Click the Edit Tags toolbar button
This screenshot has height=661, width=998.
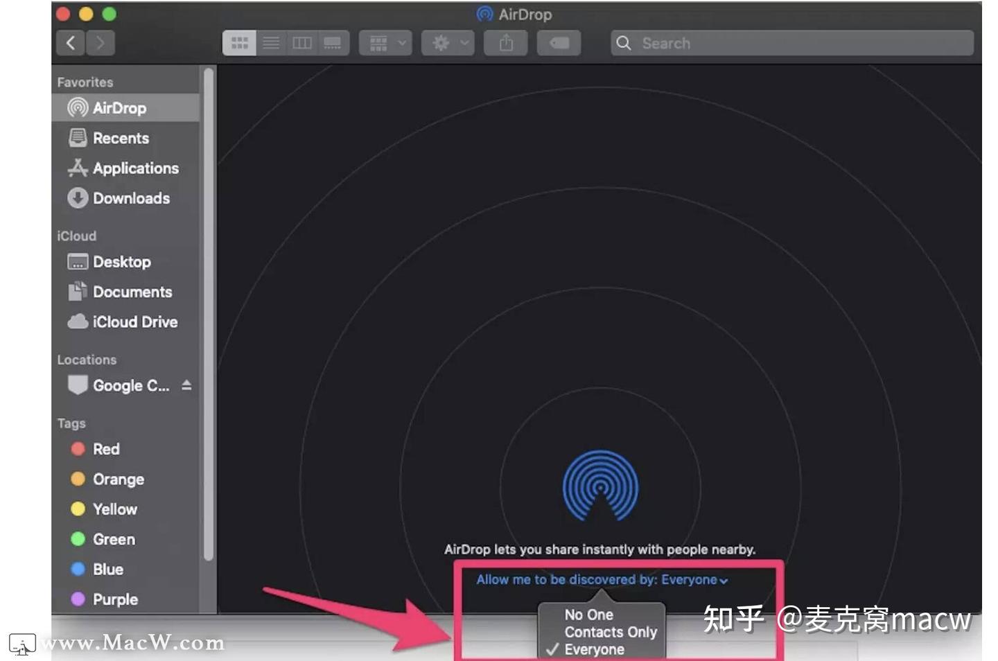click(x=559, y=43)
